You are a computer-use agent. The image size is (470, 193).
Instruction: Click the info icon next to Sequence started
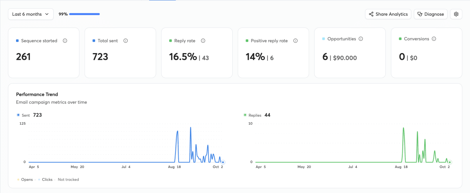pyautogui.click(x=65, y=41)
